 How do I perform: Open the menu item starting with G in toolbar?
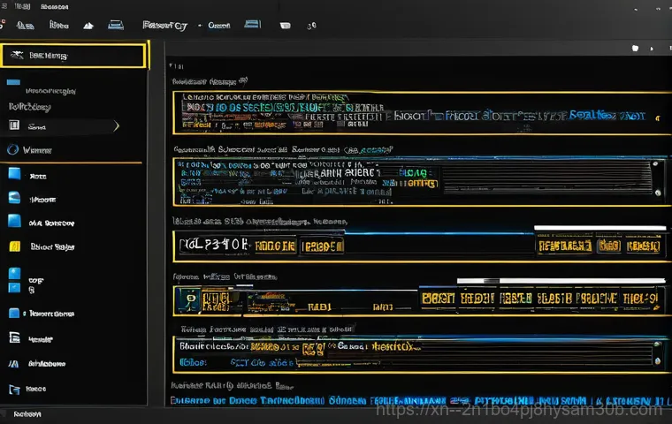point(218,26)
